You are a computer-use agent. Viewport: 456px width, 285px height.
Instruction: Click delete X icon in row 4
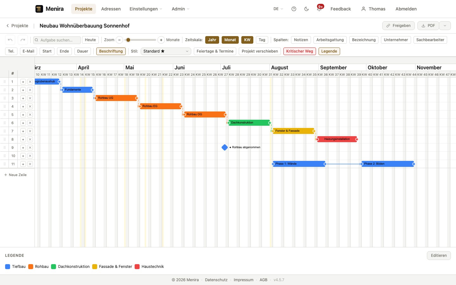(x=30, y=106)
